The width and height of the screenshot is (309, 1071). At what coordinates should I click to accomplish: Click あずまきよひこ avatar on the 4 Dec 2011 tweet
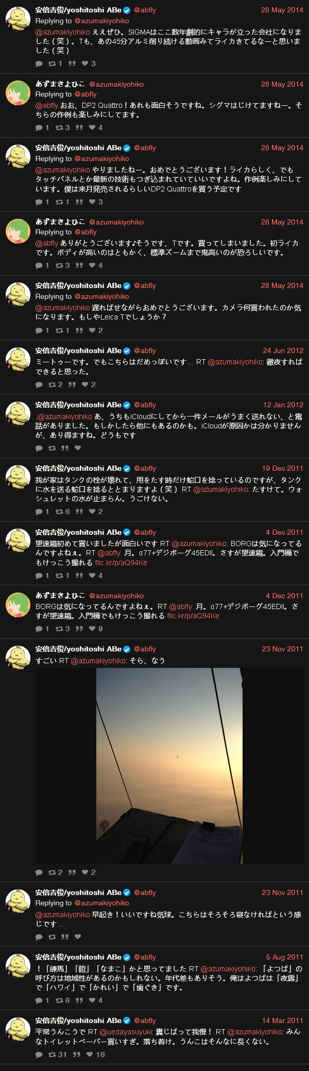tap(18, 604)
